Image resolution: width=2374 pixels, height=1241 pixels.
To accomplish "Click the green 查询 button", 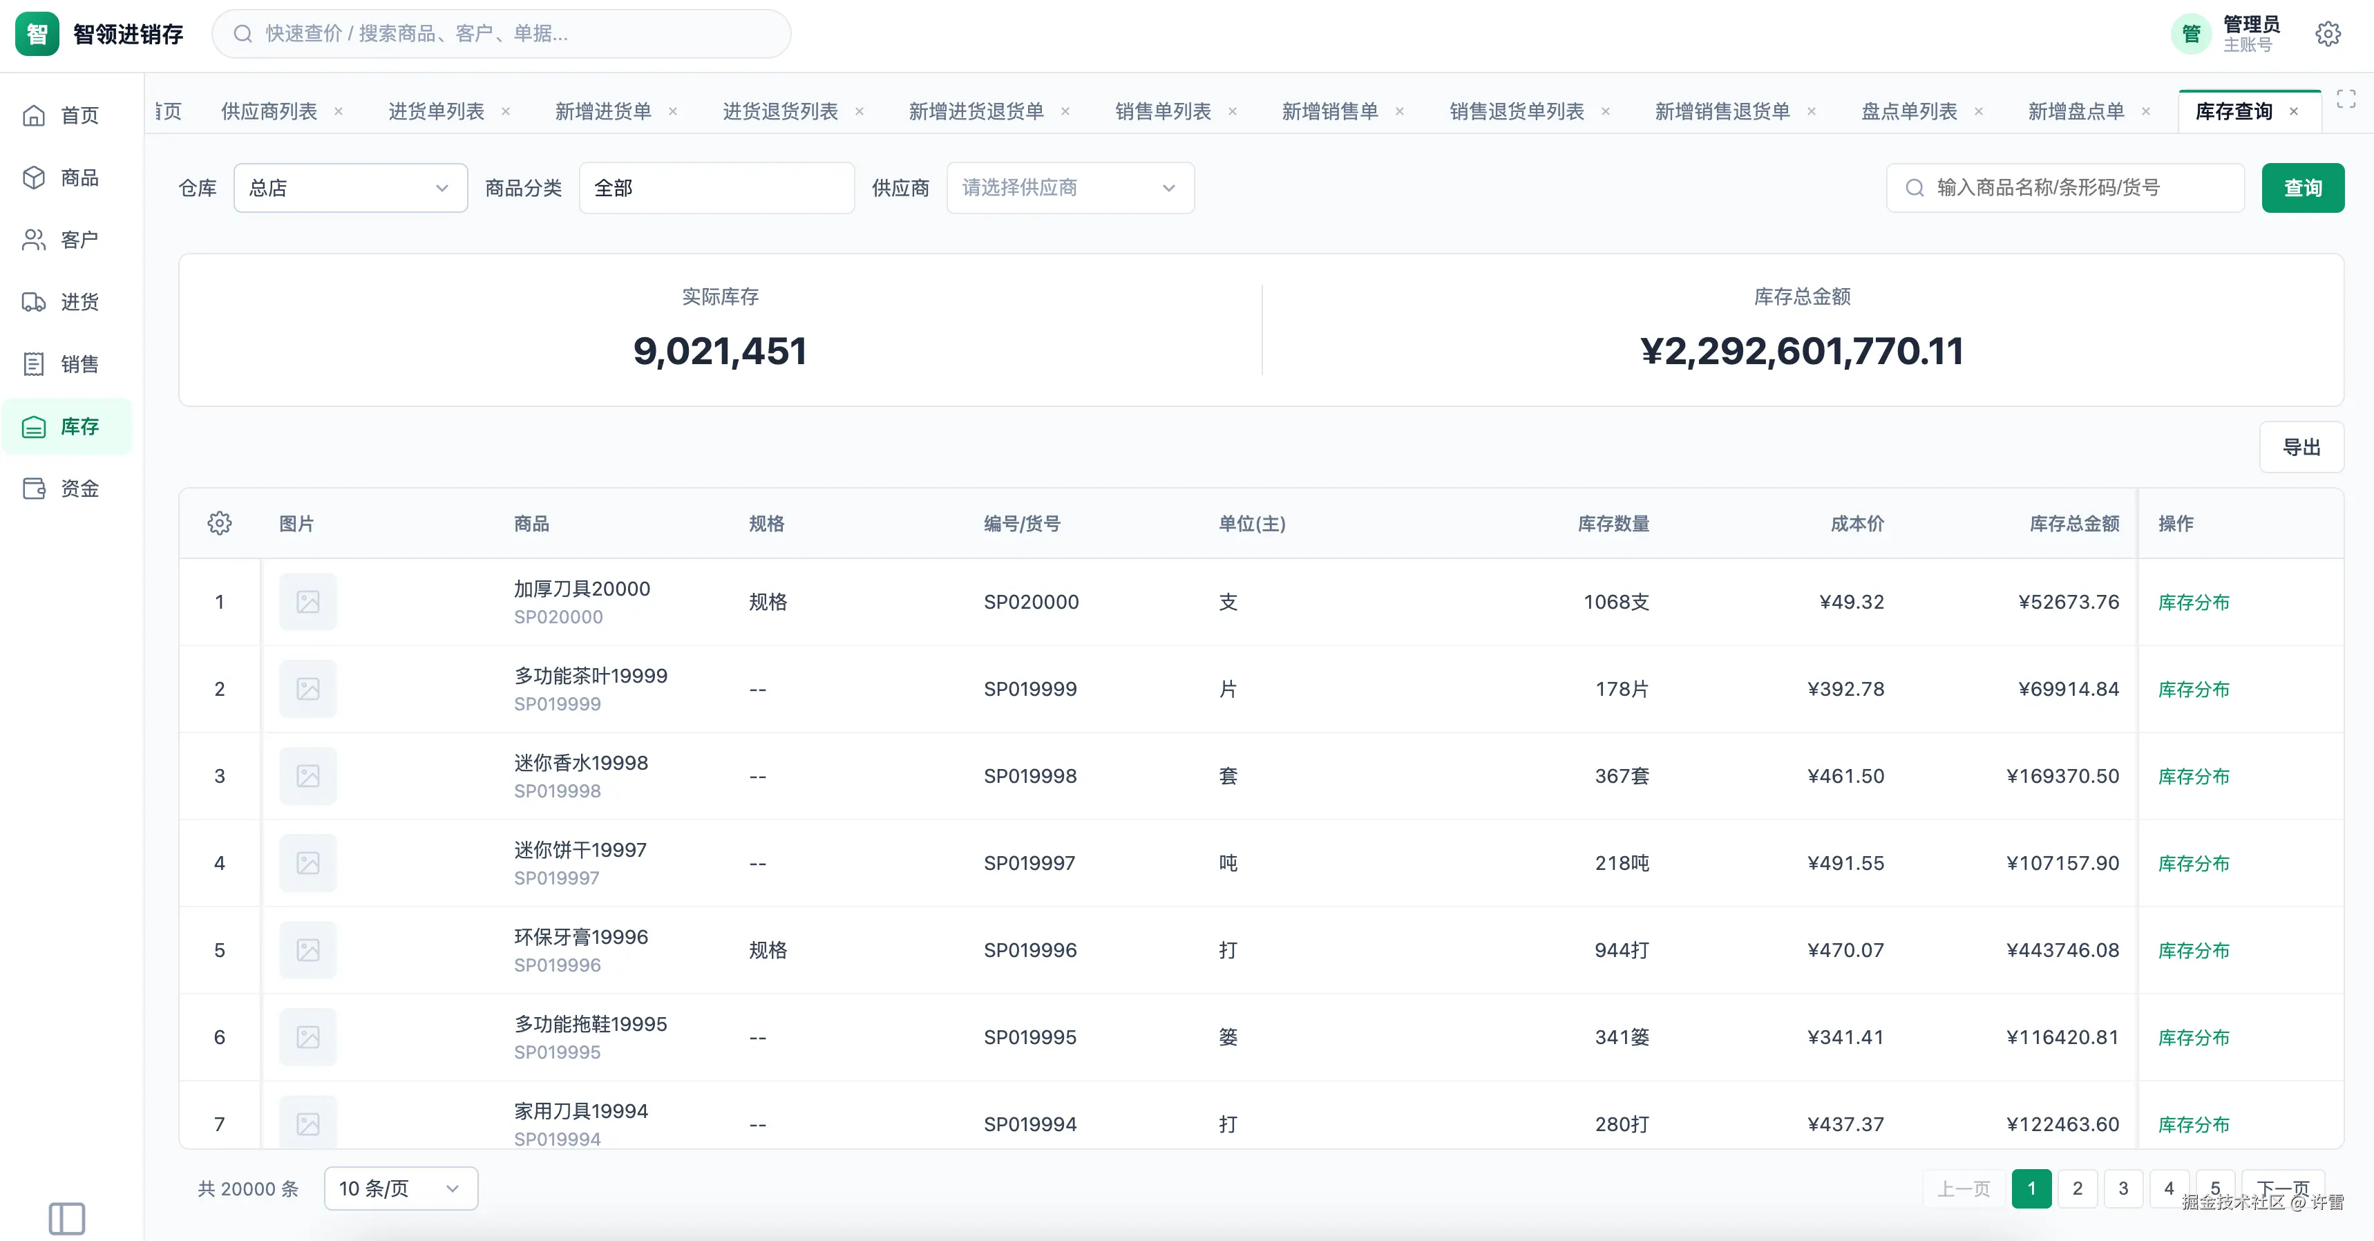I will [2302, 188].
